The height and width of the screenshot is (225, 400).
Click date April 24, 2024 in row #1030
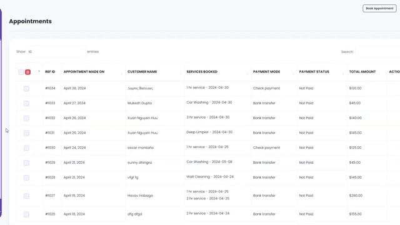tap(74, 147)
